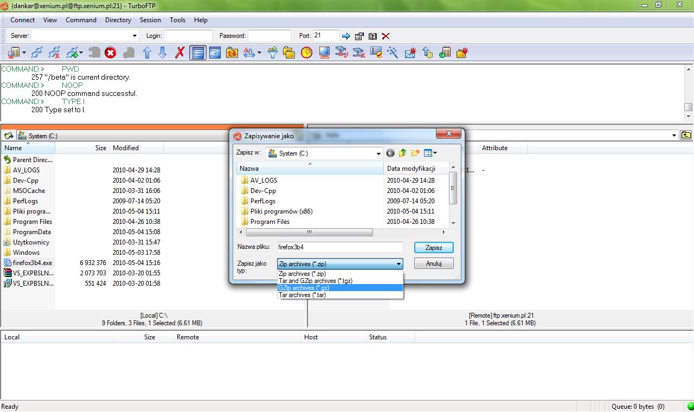Click the Login input field
This screenshot has height=412, width=694.
(188, 36)
